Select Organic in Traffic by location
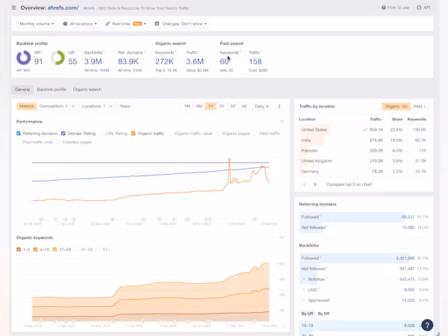448x336 pixels. [x=396, y=106]
